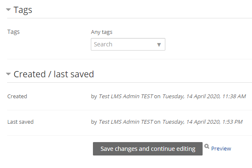Click the Tags section heading

coord(23,10)
